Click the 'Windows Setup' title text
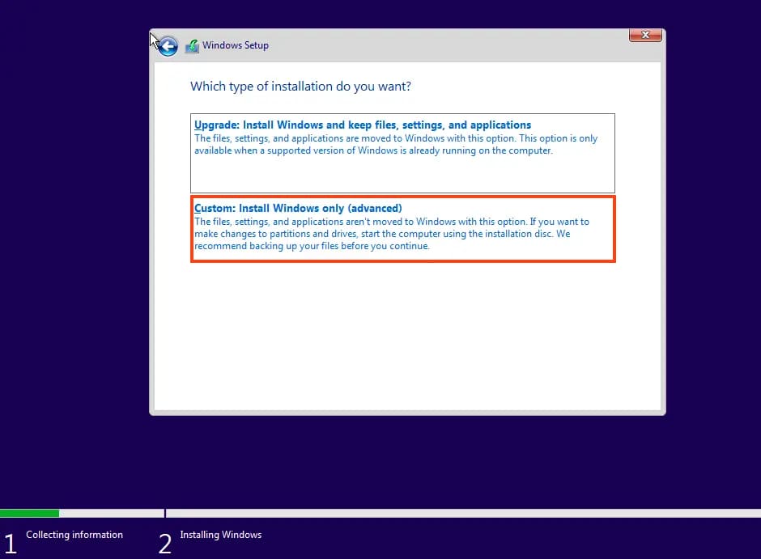 (235, 45)
